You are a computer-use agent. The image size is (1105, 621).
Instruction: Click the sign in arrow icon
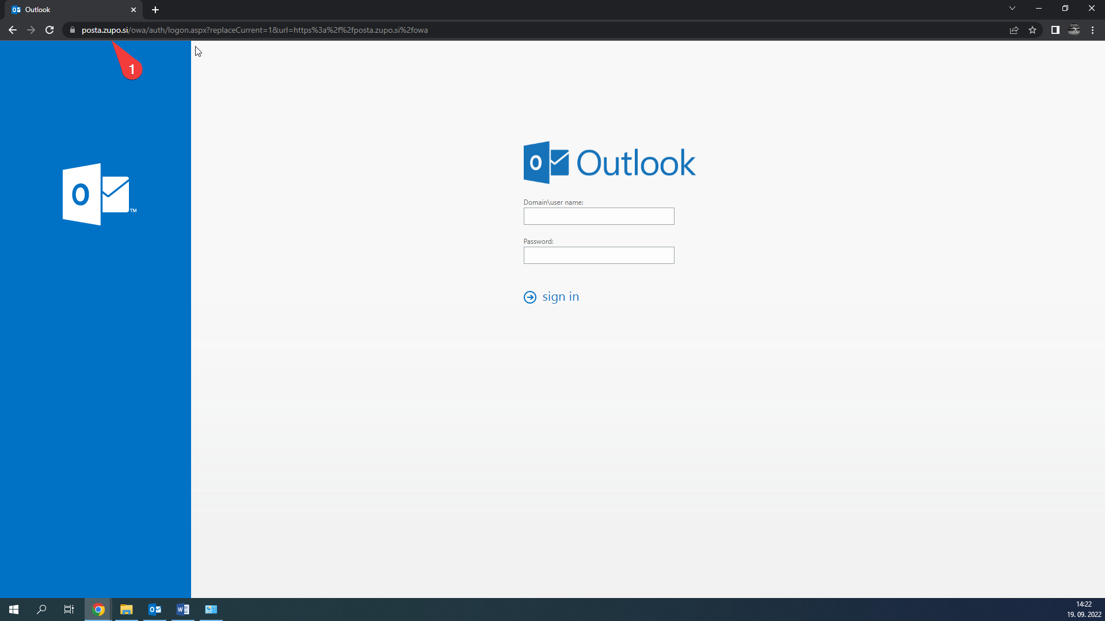[x=529, y=297]
